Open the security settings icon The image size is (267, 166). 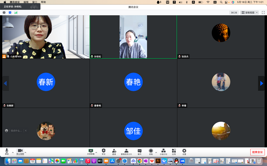(x=103, y=151)
